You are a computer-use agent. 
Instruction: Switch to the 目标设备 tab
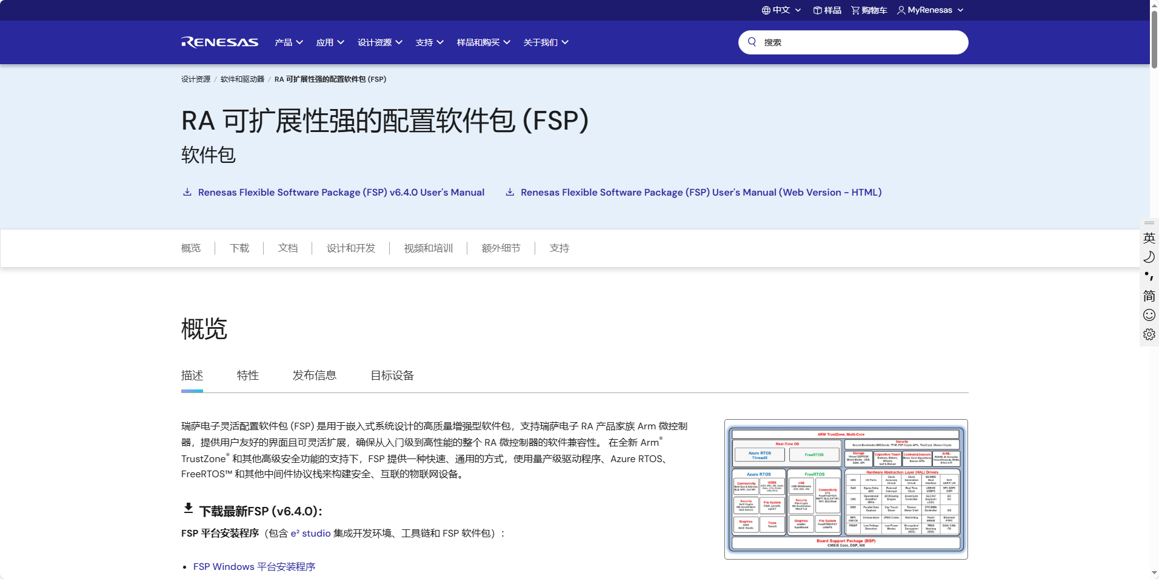[x=392, y=376]
